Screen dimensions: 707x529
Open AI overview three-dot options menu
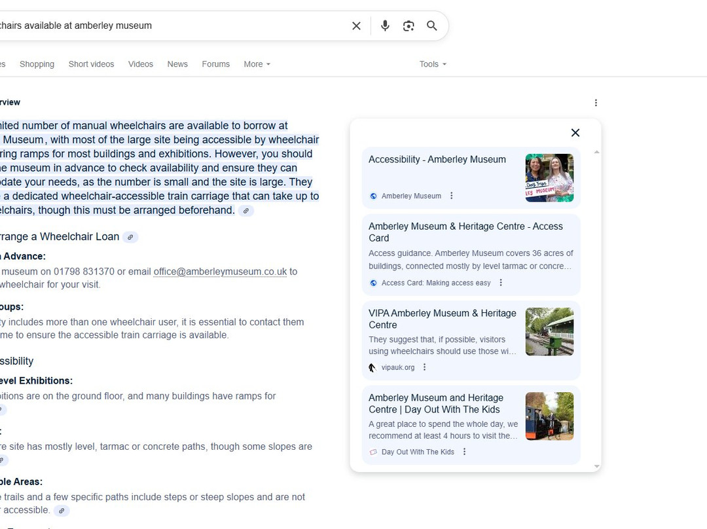coord(596,103)
